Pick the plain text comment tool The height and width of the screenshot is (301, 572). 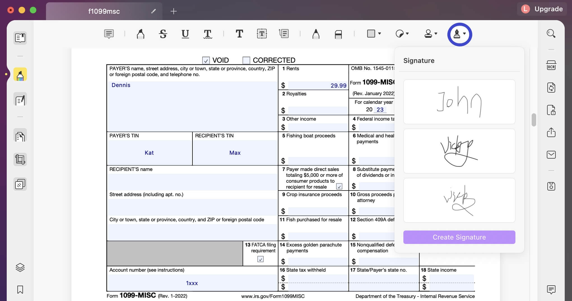pos(239,34)
